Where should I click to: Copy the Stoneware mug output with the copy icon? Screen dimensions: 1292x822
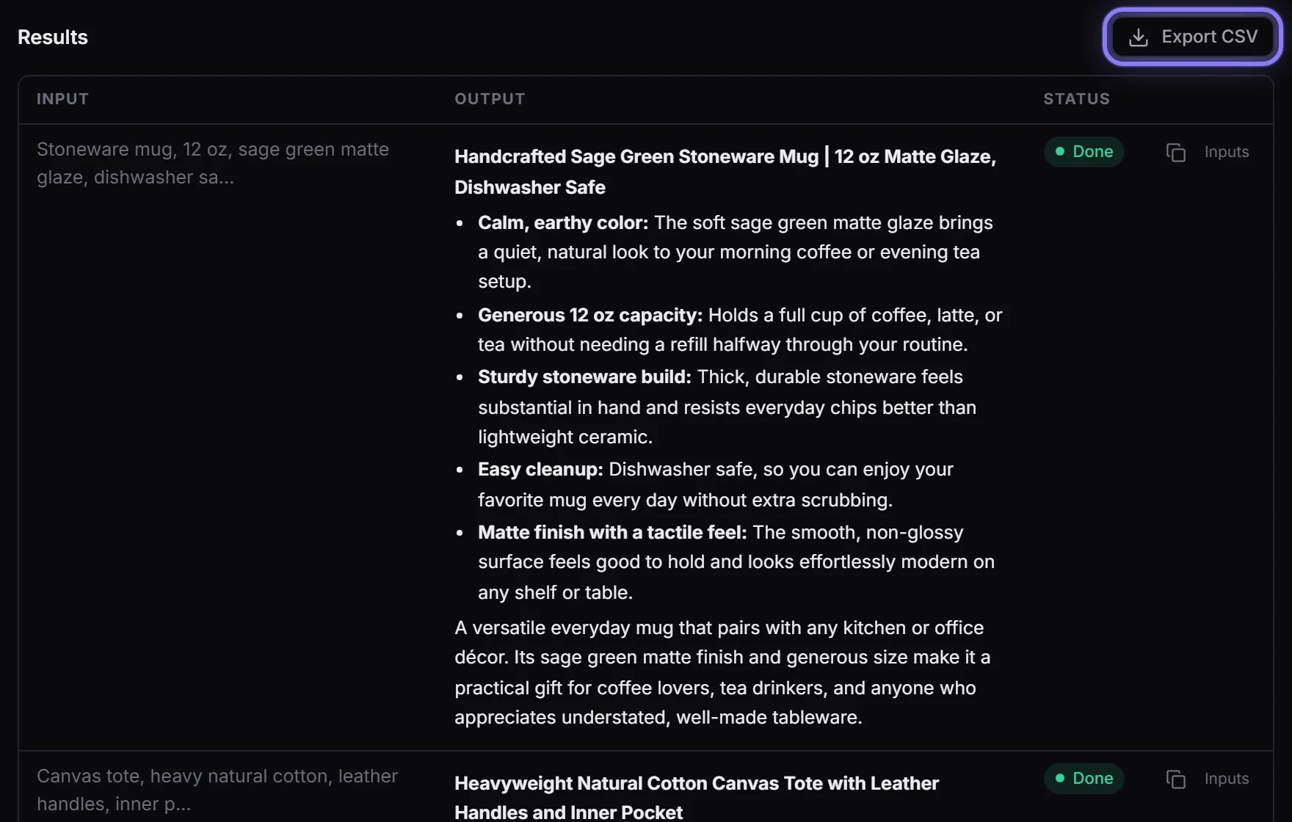tap(1175, 152)
